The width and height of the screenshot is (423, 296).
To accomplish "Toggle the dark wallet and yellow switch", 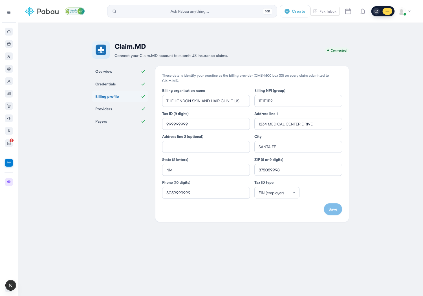I will click(383, 11).
